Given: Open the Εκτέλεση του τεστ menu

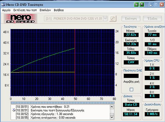Looking at the screenshot, I should click(25, 10).
